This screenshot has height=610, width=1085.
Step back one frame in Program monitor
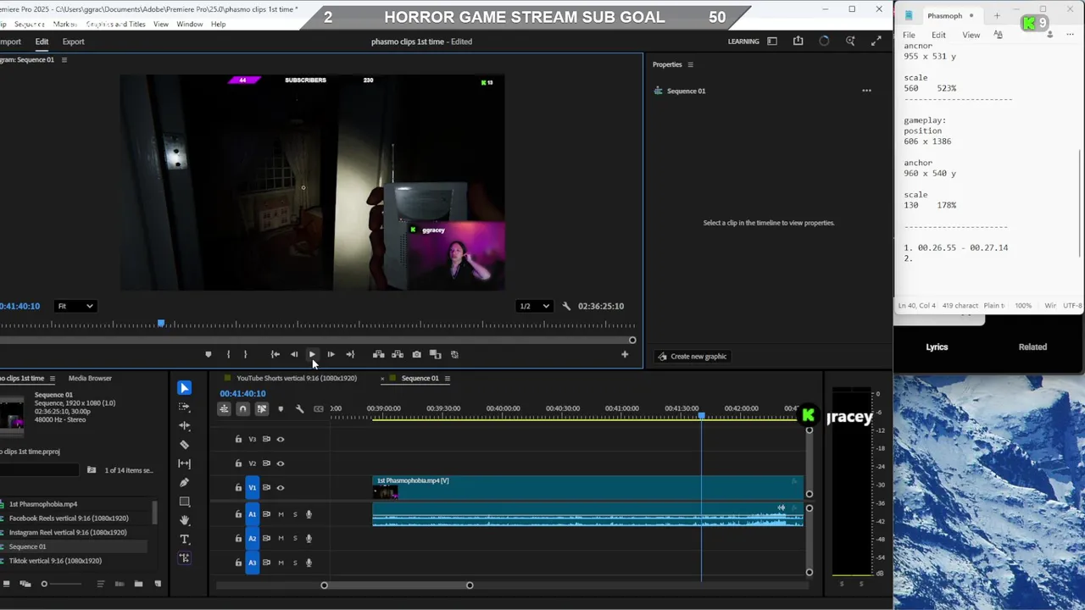click(x=293, y=354)
